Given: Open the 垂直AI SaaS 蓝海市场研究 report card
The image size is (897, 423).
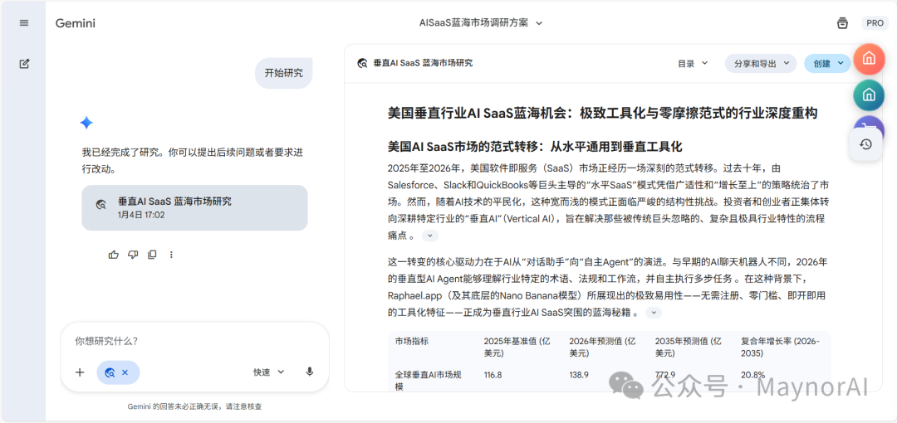Looking at the screenshot, I should (x=194, y=207).
